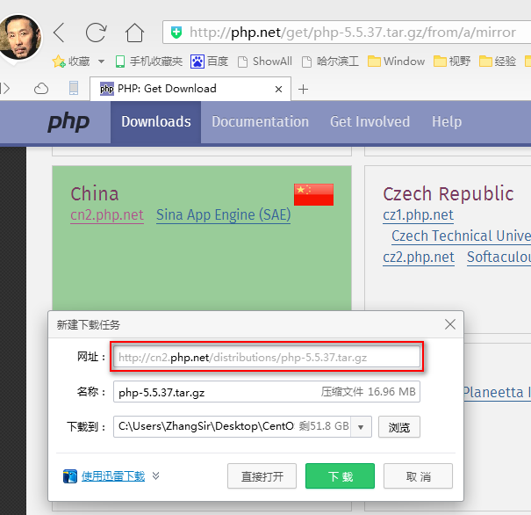This screenshot has height=515, width=531.
Task: Open the Documentation menu
Action: [260, 121]
